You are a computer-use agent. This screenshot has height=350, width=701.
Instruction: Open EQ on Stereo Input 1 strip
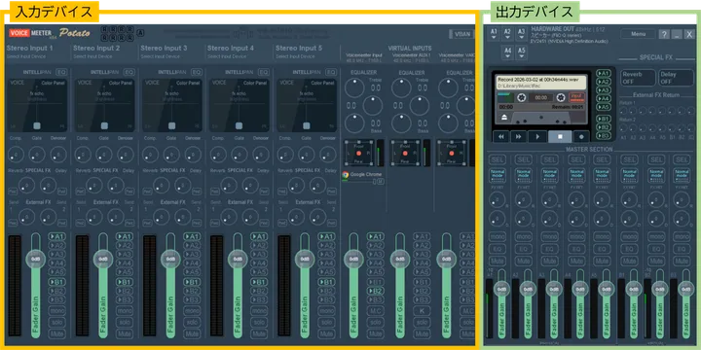coord(61,72)
